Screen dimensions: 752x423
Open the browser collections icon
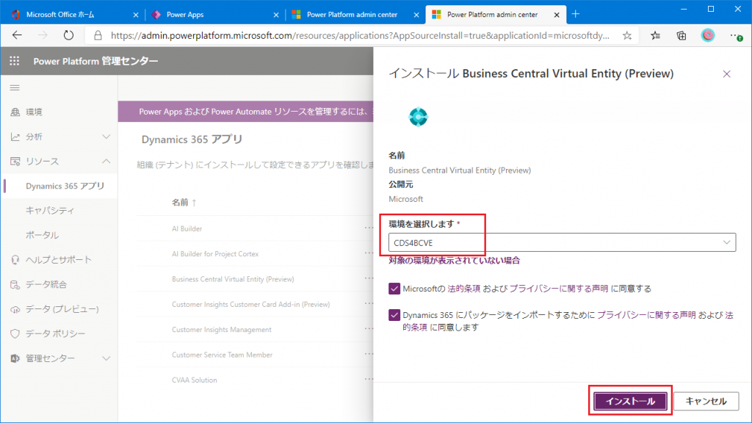click(681, 35)
